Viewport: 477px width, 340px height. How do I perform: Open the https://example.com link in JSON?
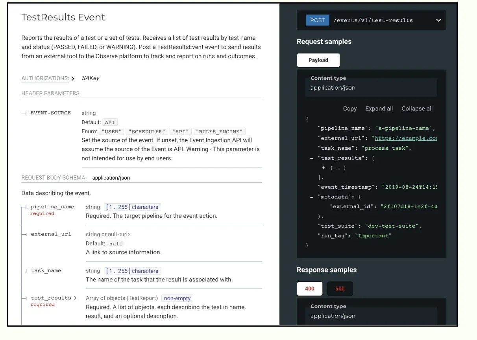click(x=406, y=138)
